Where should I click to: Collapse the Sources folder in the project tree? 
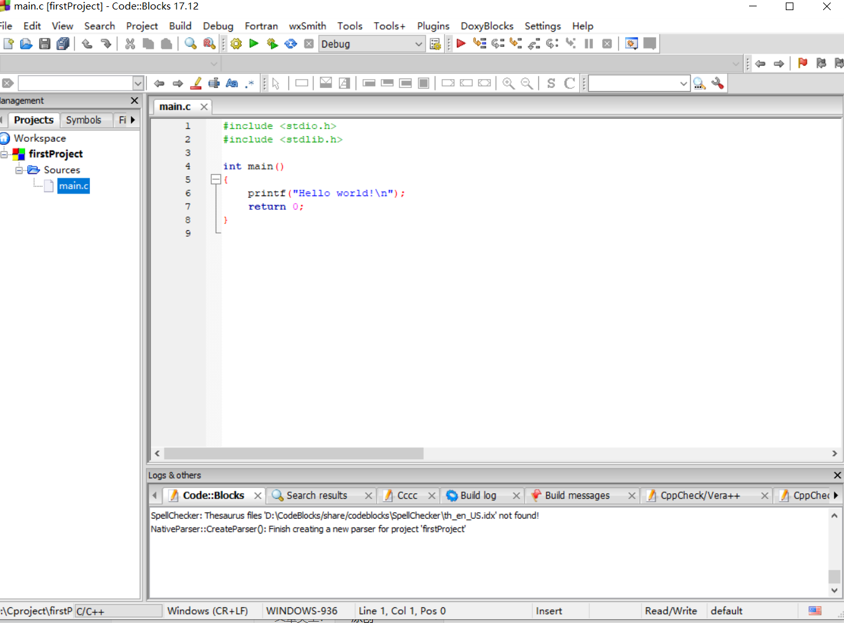pyautogui.click(x=20, y=170)
